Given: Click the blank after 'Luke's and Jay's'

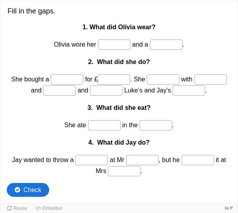Looking at the screenshot, I should click(x=189, y=90).
